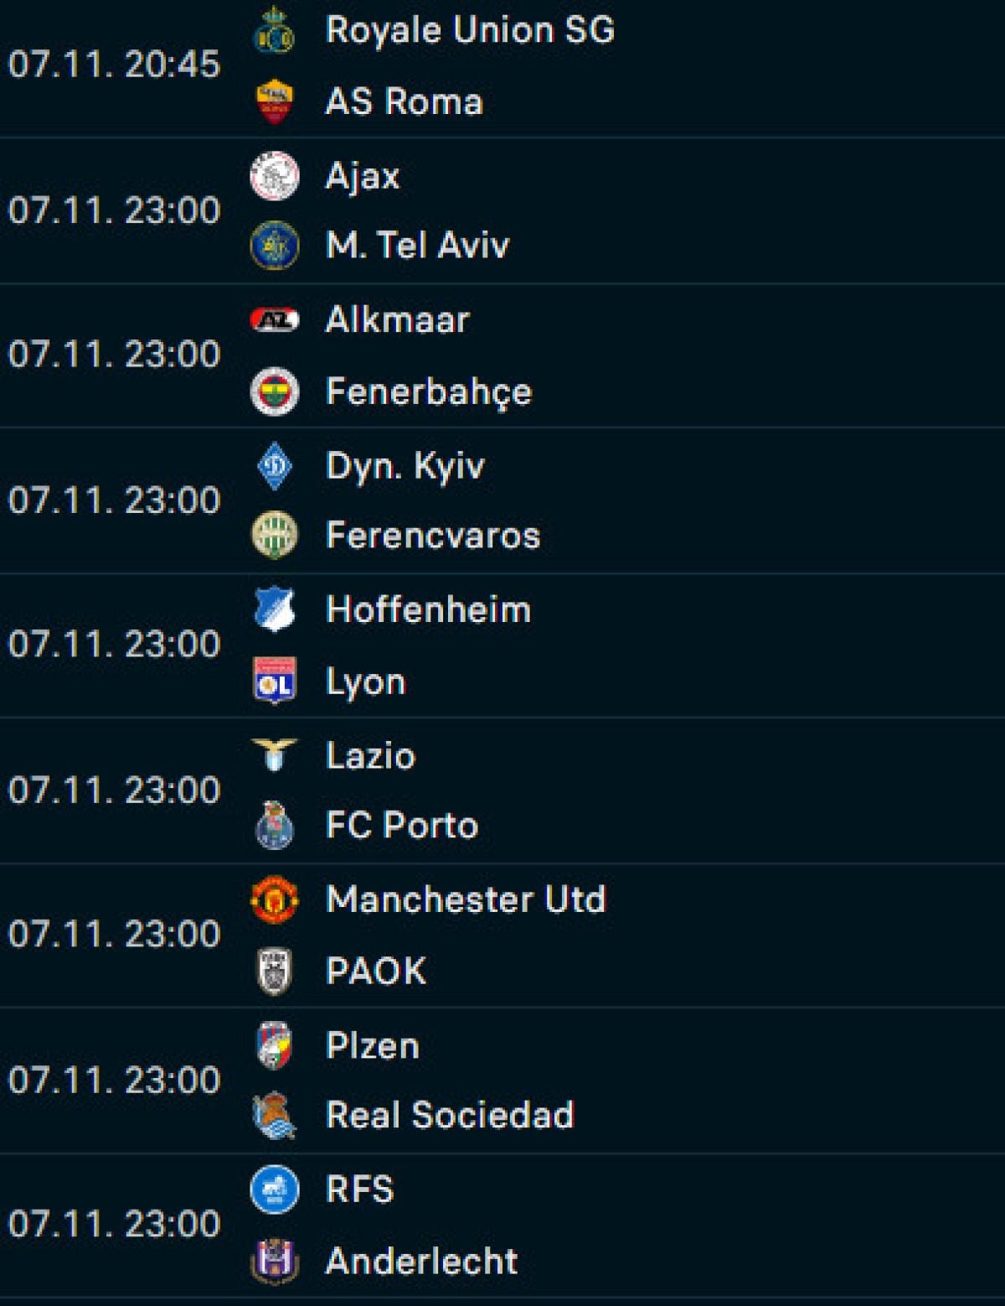Click the Hoffenheim team badge

274,609
